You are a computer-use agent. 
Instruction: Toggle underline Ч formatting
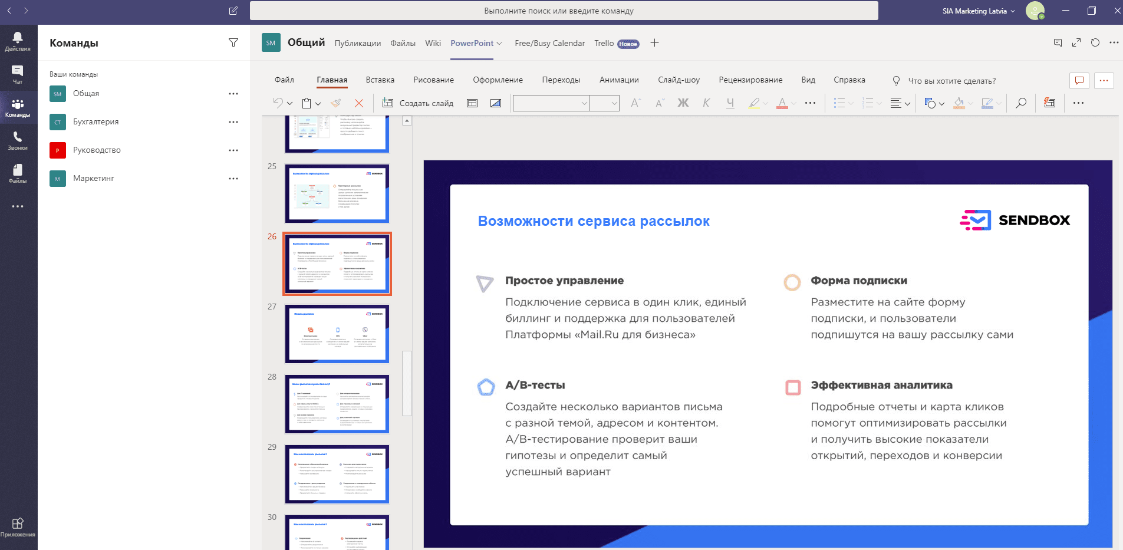click(730, 103)
